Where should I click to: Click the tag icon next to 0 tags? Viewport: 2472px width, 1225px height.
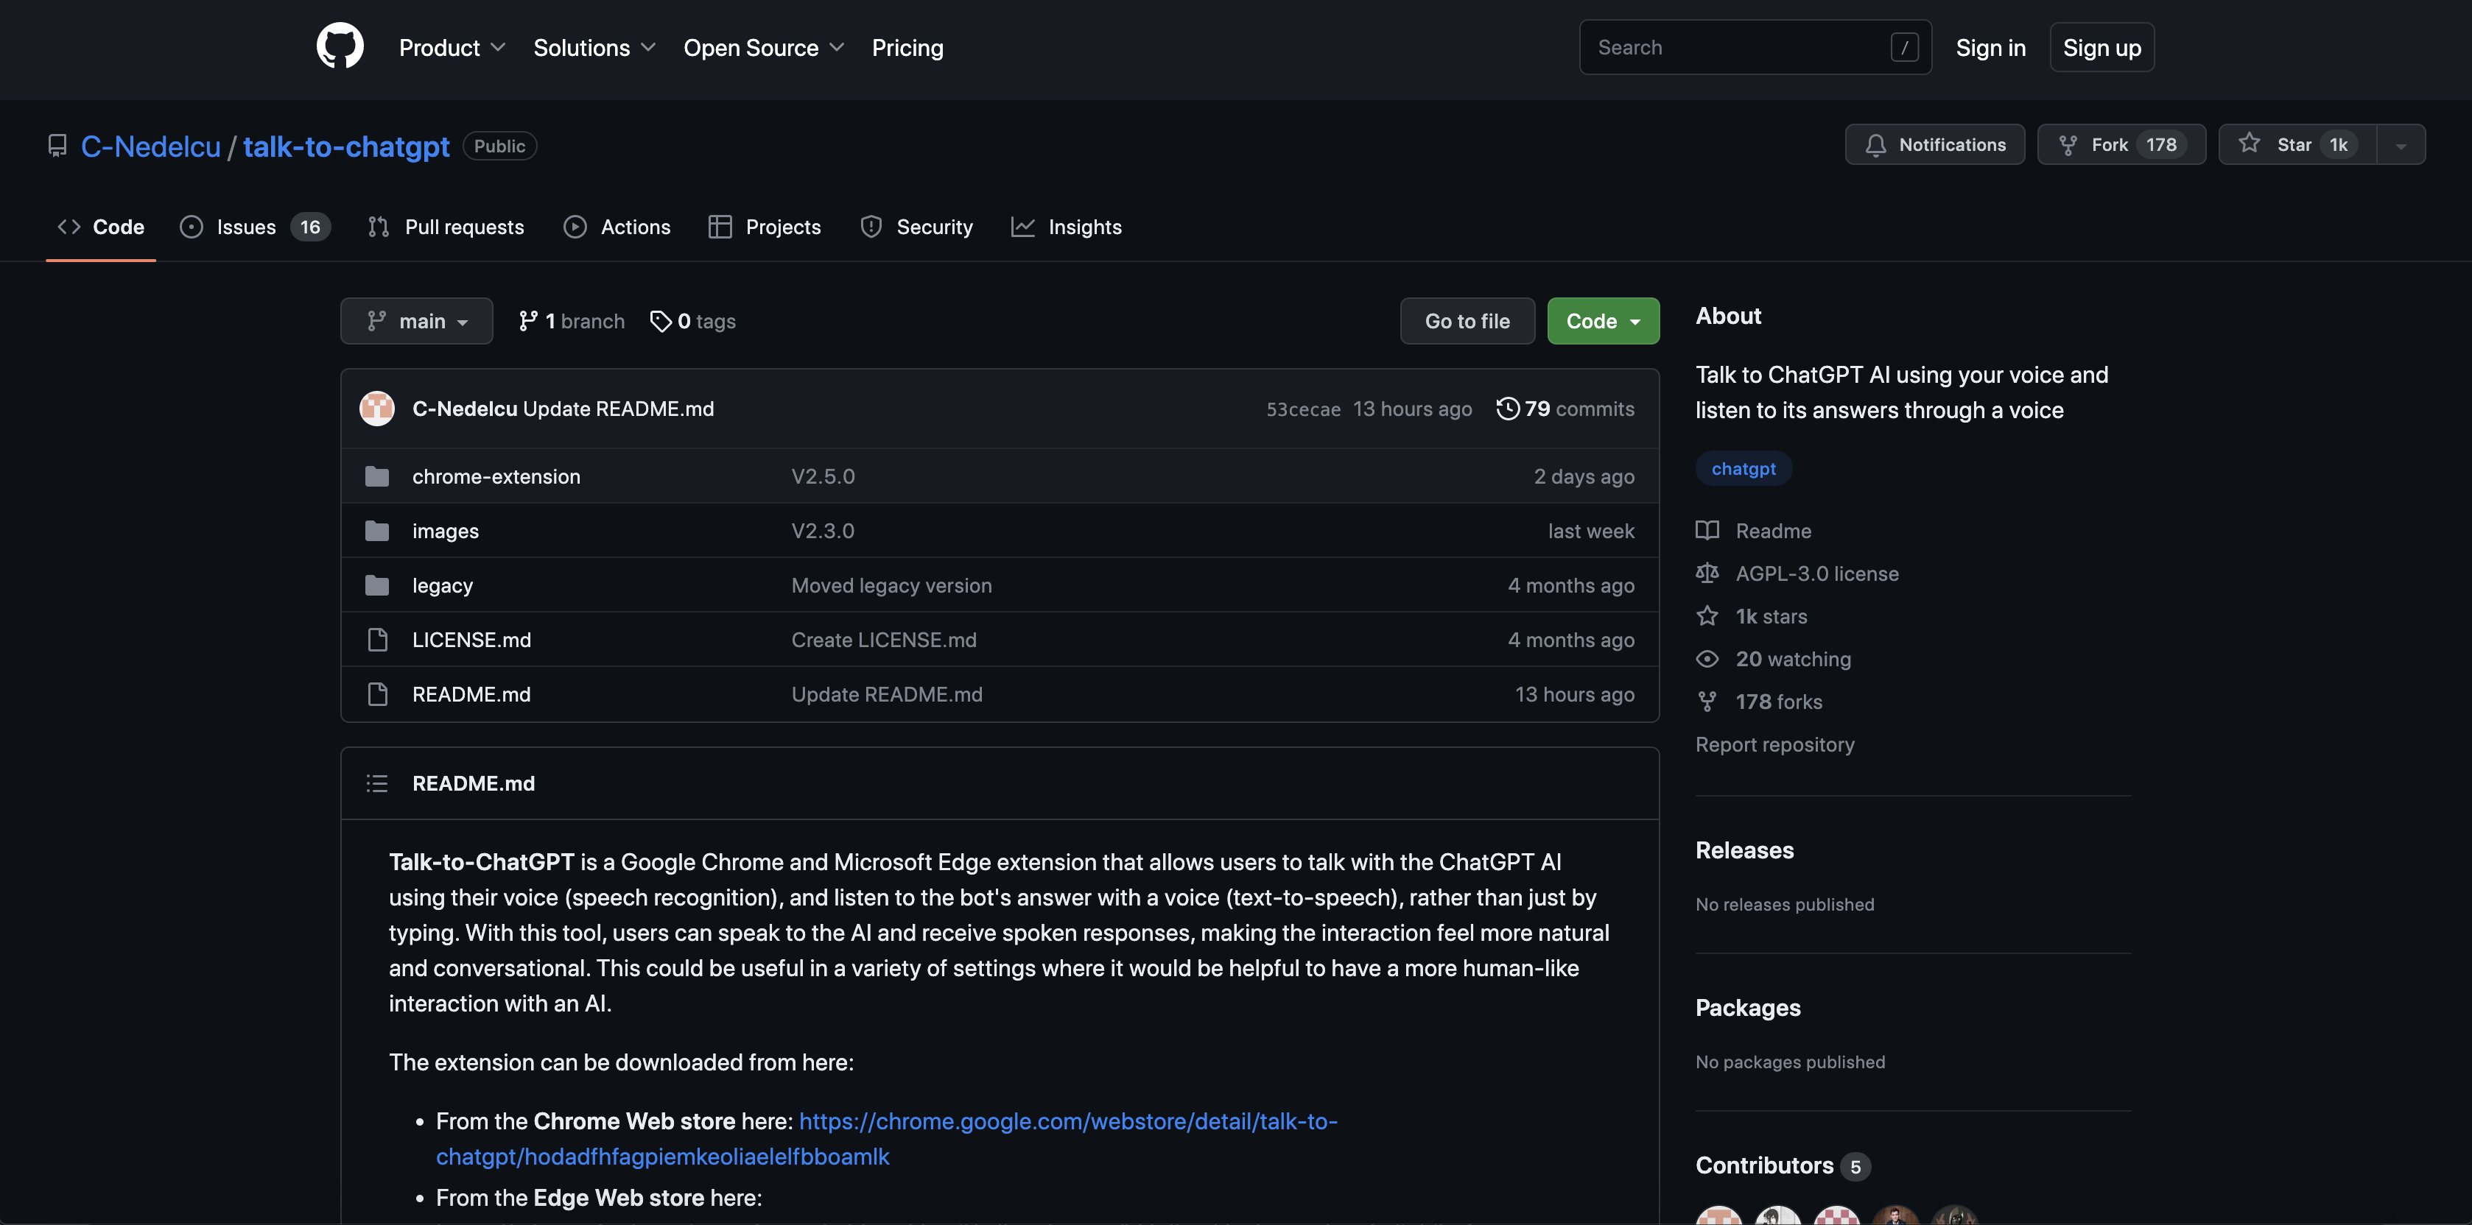tap(661, 322)
